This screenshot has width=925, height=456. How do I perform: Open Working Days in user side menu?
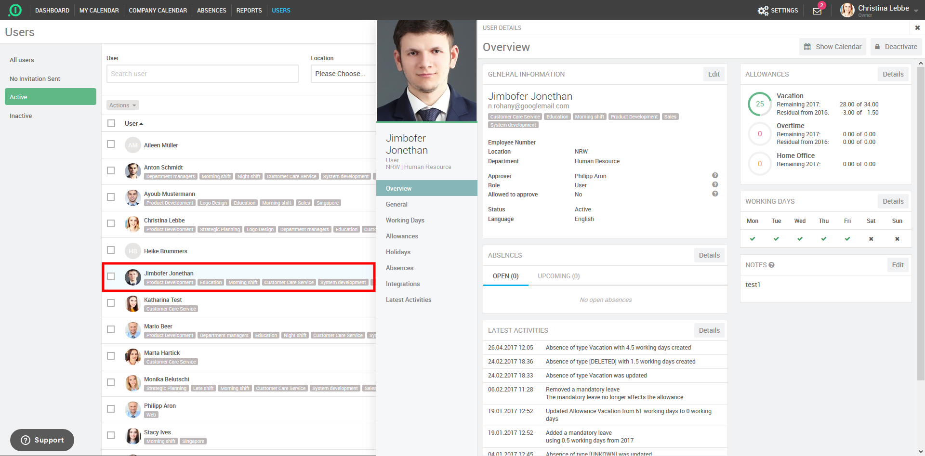405,221
